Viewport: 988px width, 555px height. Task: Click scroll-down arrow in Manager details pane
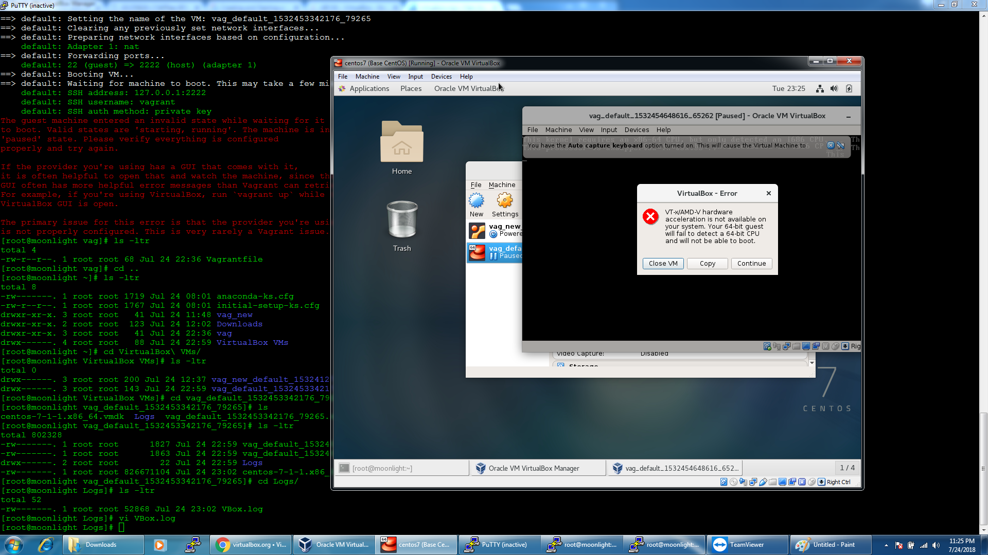[x=812, y=363]
